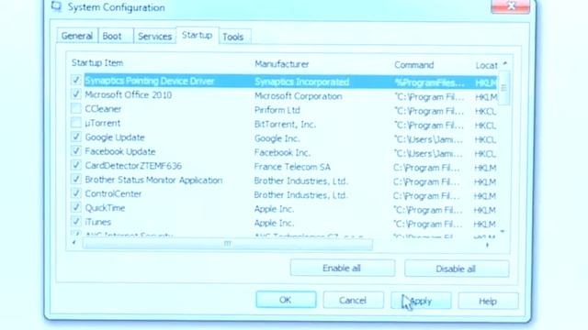Open Help for System Configuration
The width and height of the screenshot is (588, 330).
tap(488, 302)
